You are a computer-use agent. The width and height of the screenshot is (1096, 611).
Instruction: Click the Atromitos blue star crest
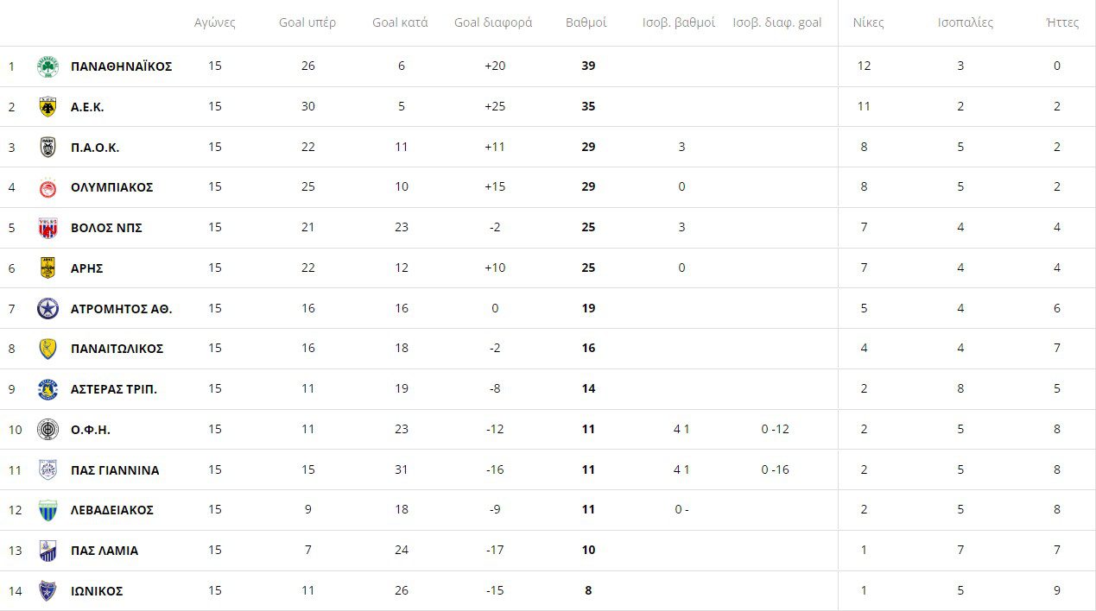click(x=48, y=308)
